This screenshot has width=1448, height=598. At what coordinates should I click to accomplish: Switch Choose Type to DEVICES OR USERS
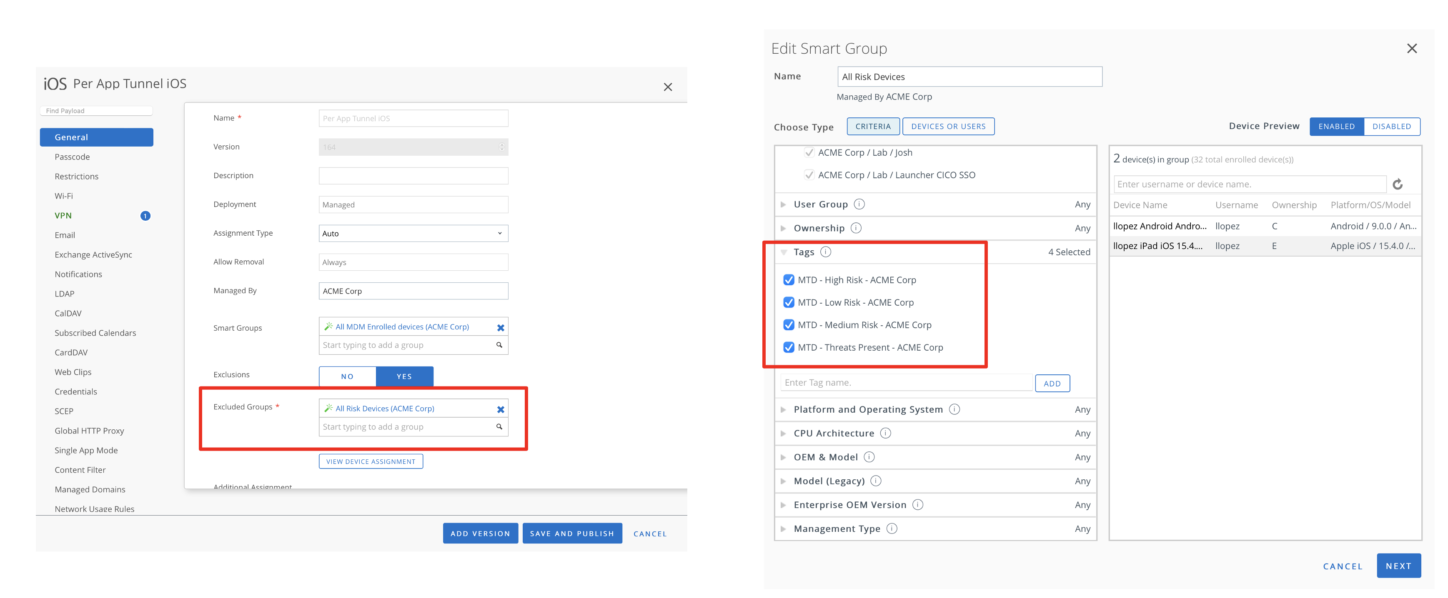(948, 126)
